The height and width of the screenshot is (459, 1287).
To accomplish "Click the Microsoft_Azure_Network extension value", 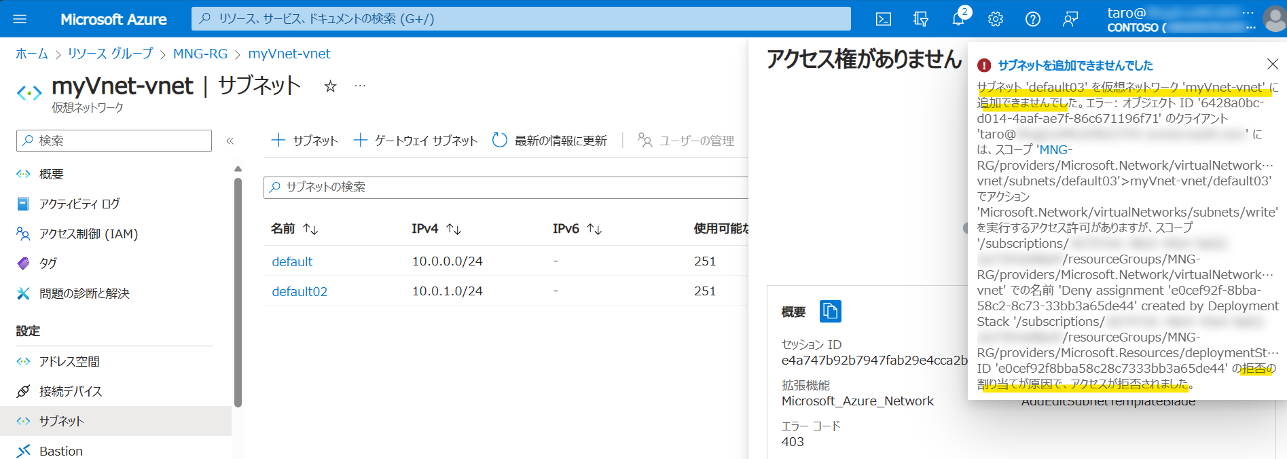I will click(x=858, y=401).
